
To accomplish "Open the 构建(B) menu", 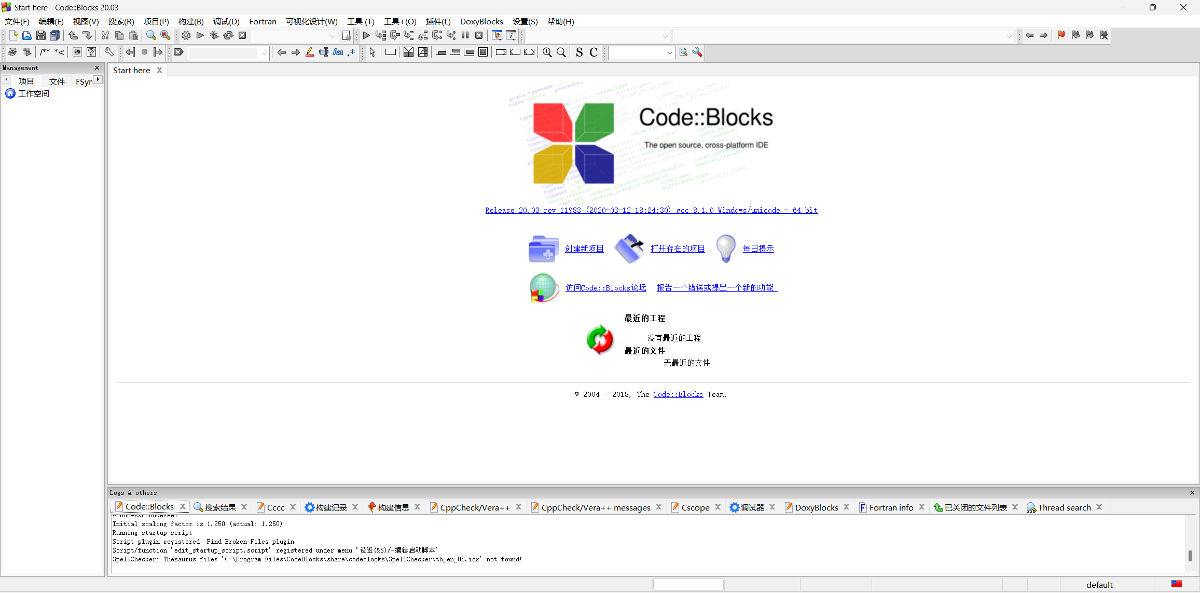I will coord(191,21).
